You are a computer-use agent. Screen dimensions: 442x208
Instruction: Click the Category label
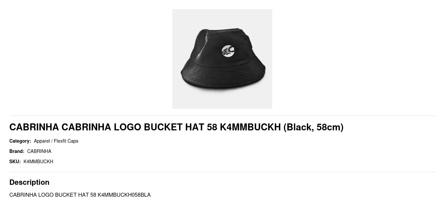click(x=20, y=141)
